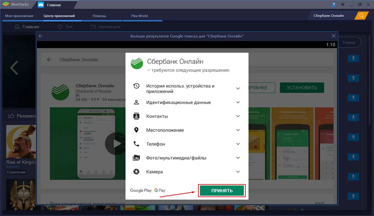The width and height of the screenshot is (374, 216).
Task: Open the Центр приложений tab
Action: [x=59, y=16]
